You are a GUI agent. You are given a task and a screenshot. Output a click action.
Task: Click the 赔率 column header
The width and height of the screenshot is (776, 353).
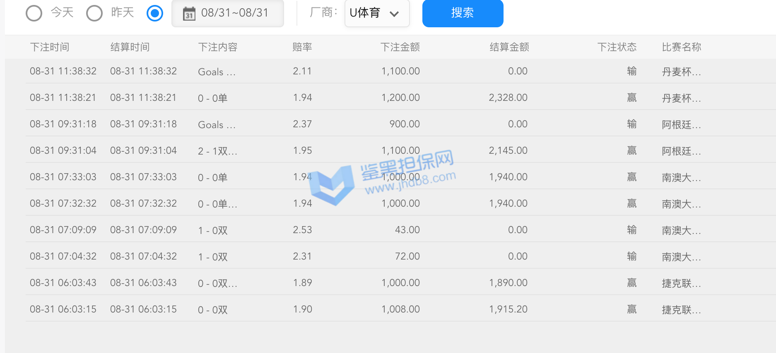coord(302,47)
